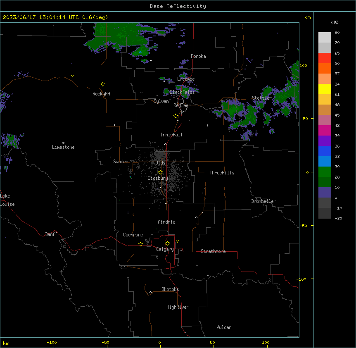Pick the bright green 20-30 dBZ swatch
The height and width of the screenshot is (348, 356).
pos(325,172)
